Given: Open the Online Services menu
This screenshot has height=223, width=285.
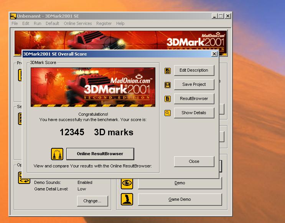Looking at the screenshot, I should point(77,23).
